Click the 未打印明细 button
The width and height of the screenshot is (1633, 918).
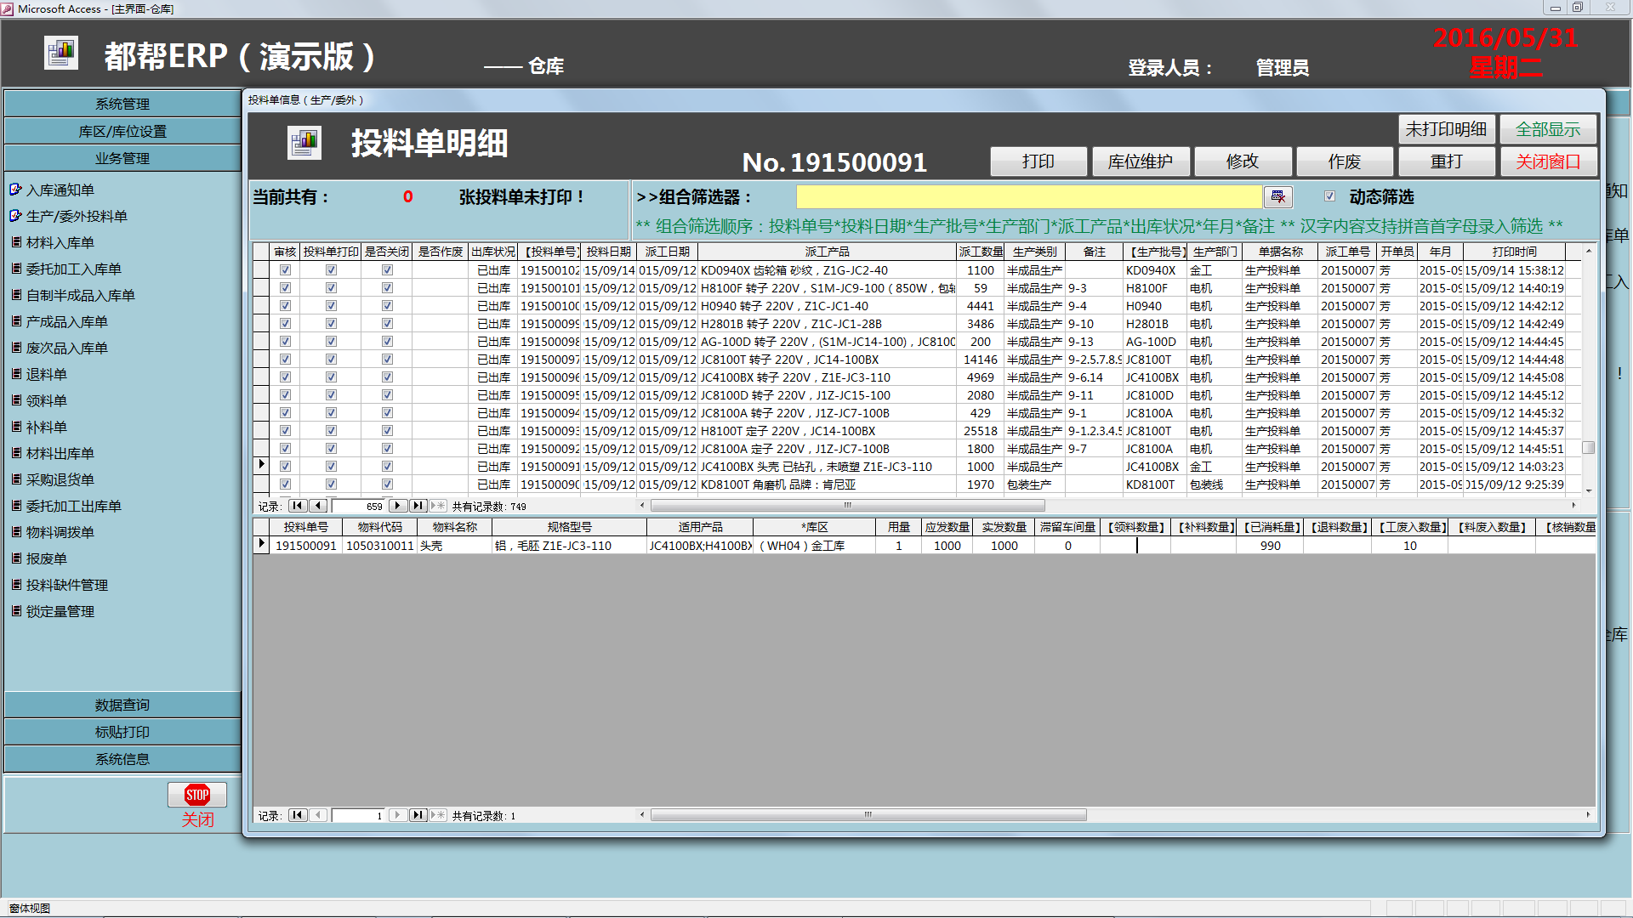coord(1446,129)
